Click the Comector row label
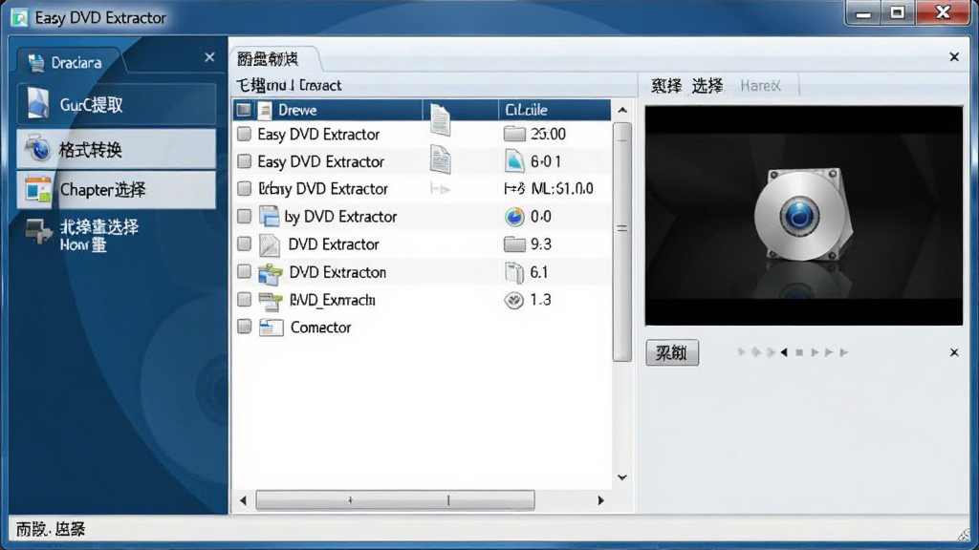Screen dimensions: 979x550 [x=320, y=328]
